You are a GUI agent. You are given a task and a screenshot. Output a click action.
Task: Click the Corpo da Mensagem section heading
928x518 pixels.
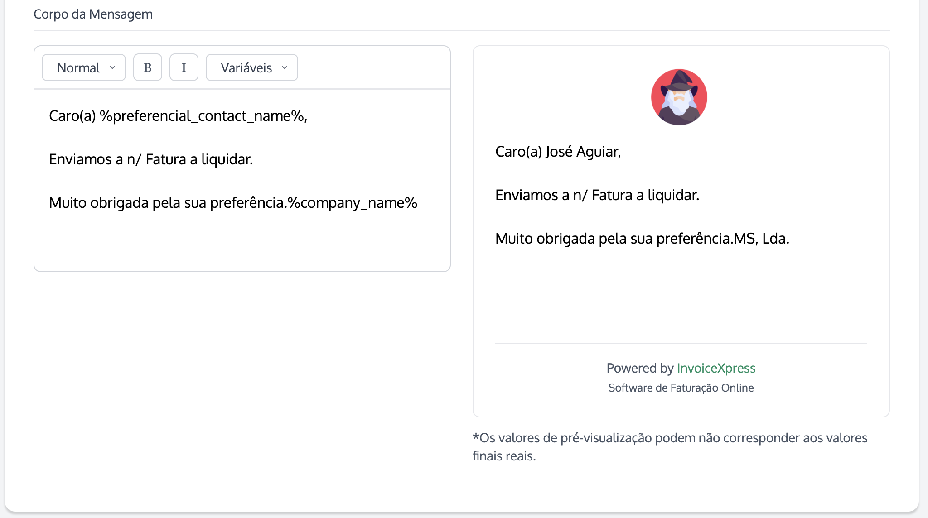tap(93, 14)
